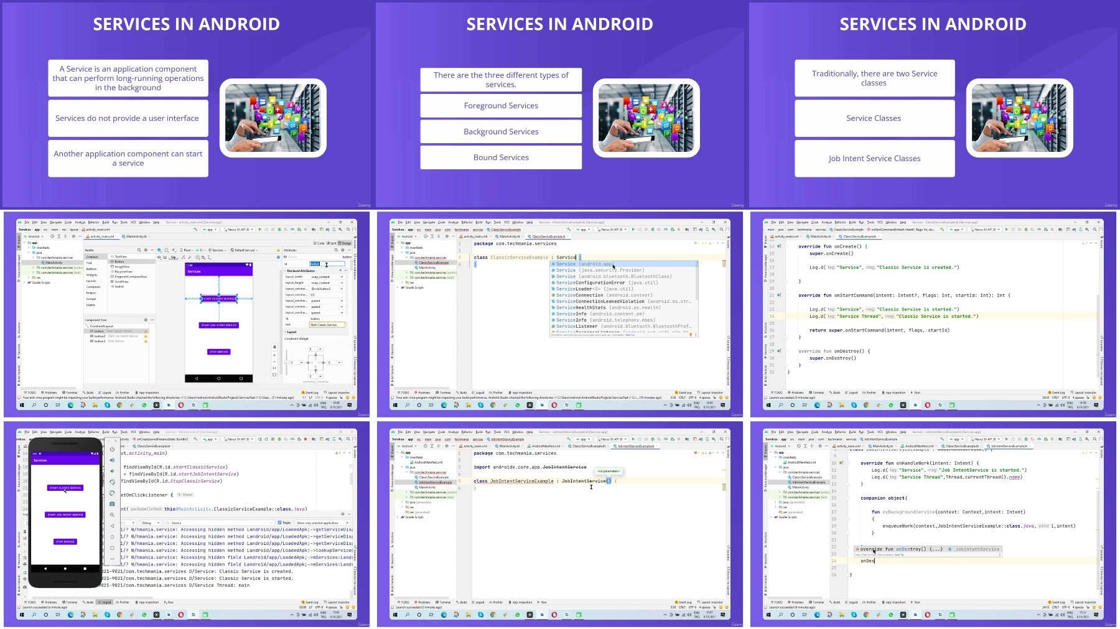Click START JOB INTENT SERVICE on the emulator phone

[x=65, y=515]
